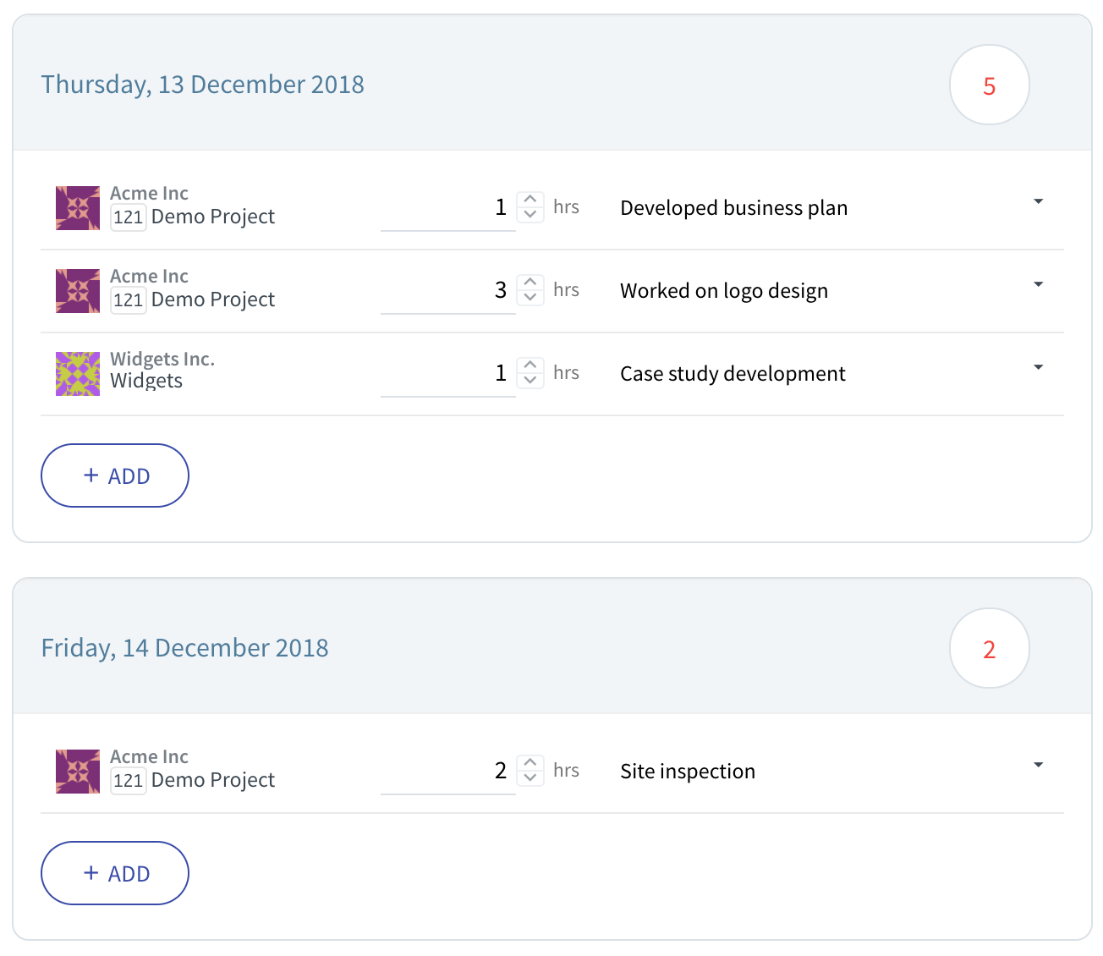
Task: Edit Site inspection description text
Action: [x=688, y=772]
